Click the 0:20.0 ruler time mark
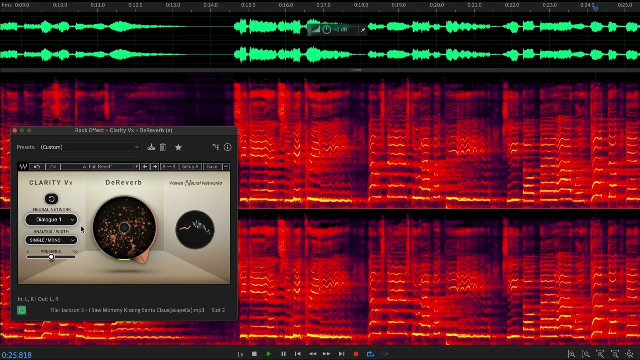640x360 pixels. [x=436, y=5]
